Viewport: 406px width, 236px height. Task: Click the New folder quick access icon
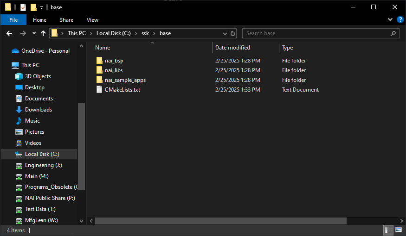(x=33, y=7)
